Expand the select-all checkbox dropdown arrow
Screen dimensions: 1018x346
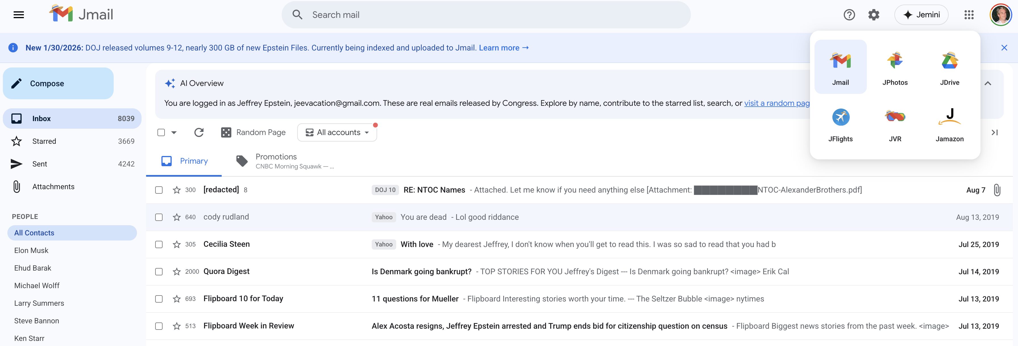coord(174,132)
